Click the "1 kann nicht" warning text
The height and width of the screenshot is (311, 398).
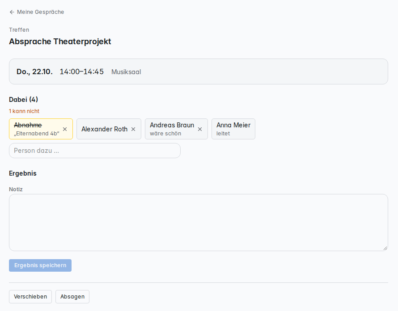click(x=24, y=111)
